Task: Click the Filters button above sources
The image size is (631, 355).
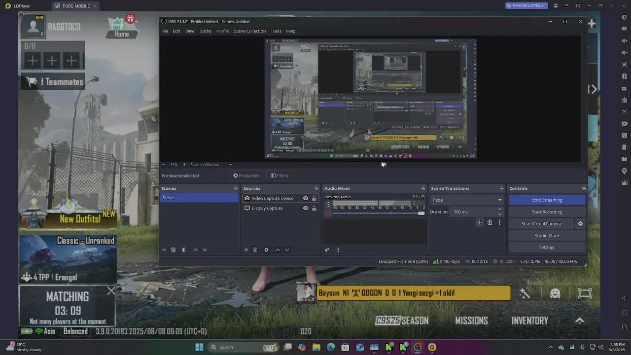Action: click(280, 176)
